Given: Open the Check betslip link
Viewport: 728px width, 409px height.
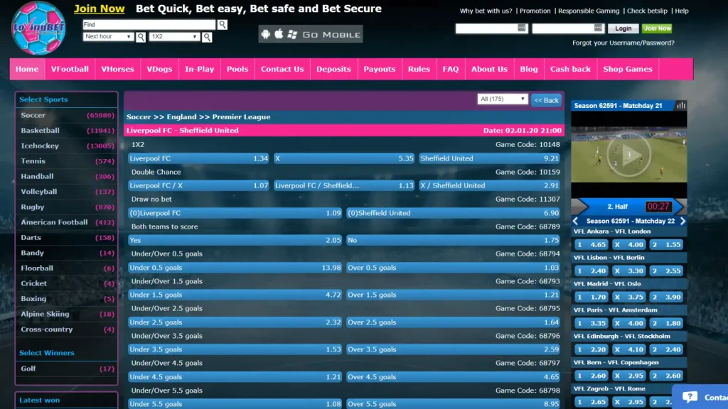Looking at the screenshot, I should 647,11.
